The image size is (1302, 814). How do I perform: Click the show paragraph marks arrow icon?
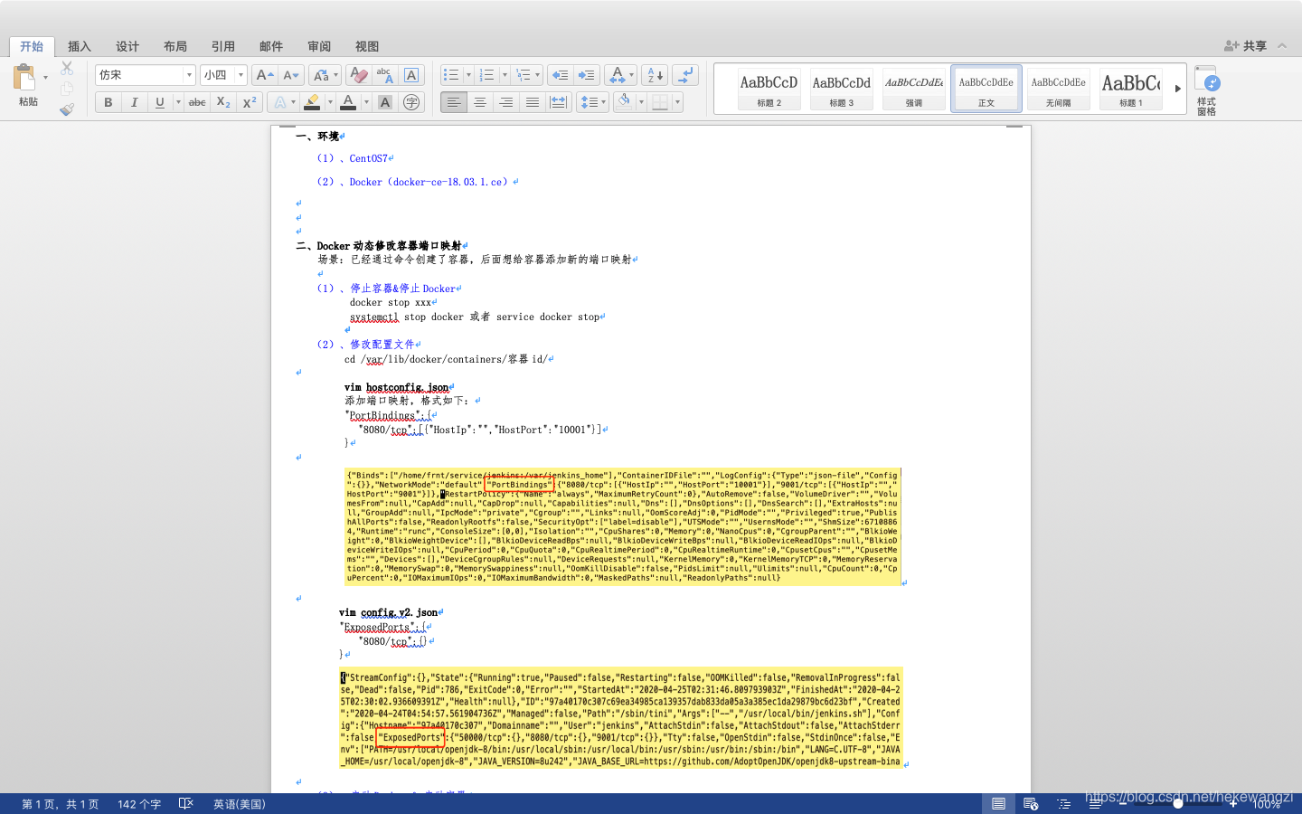point(685,75)
